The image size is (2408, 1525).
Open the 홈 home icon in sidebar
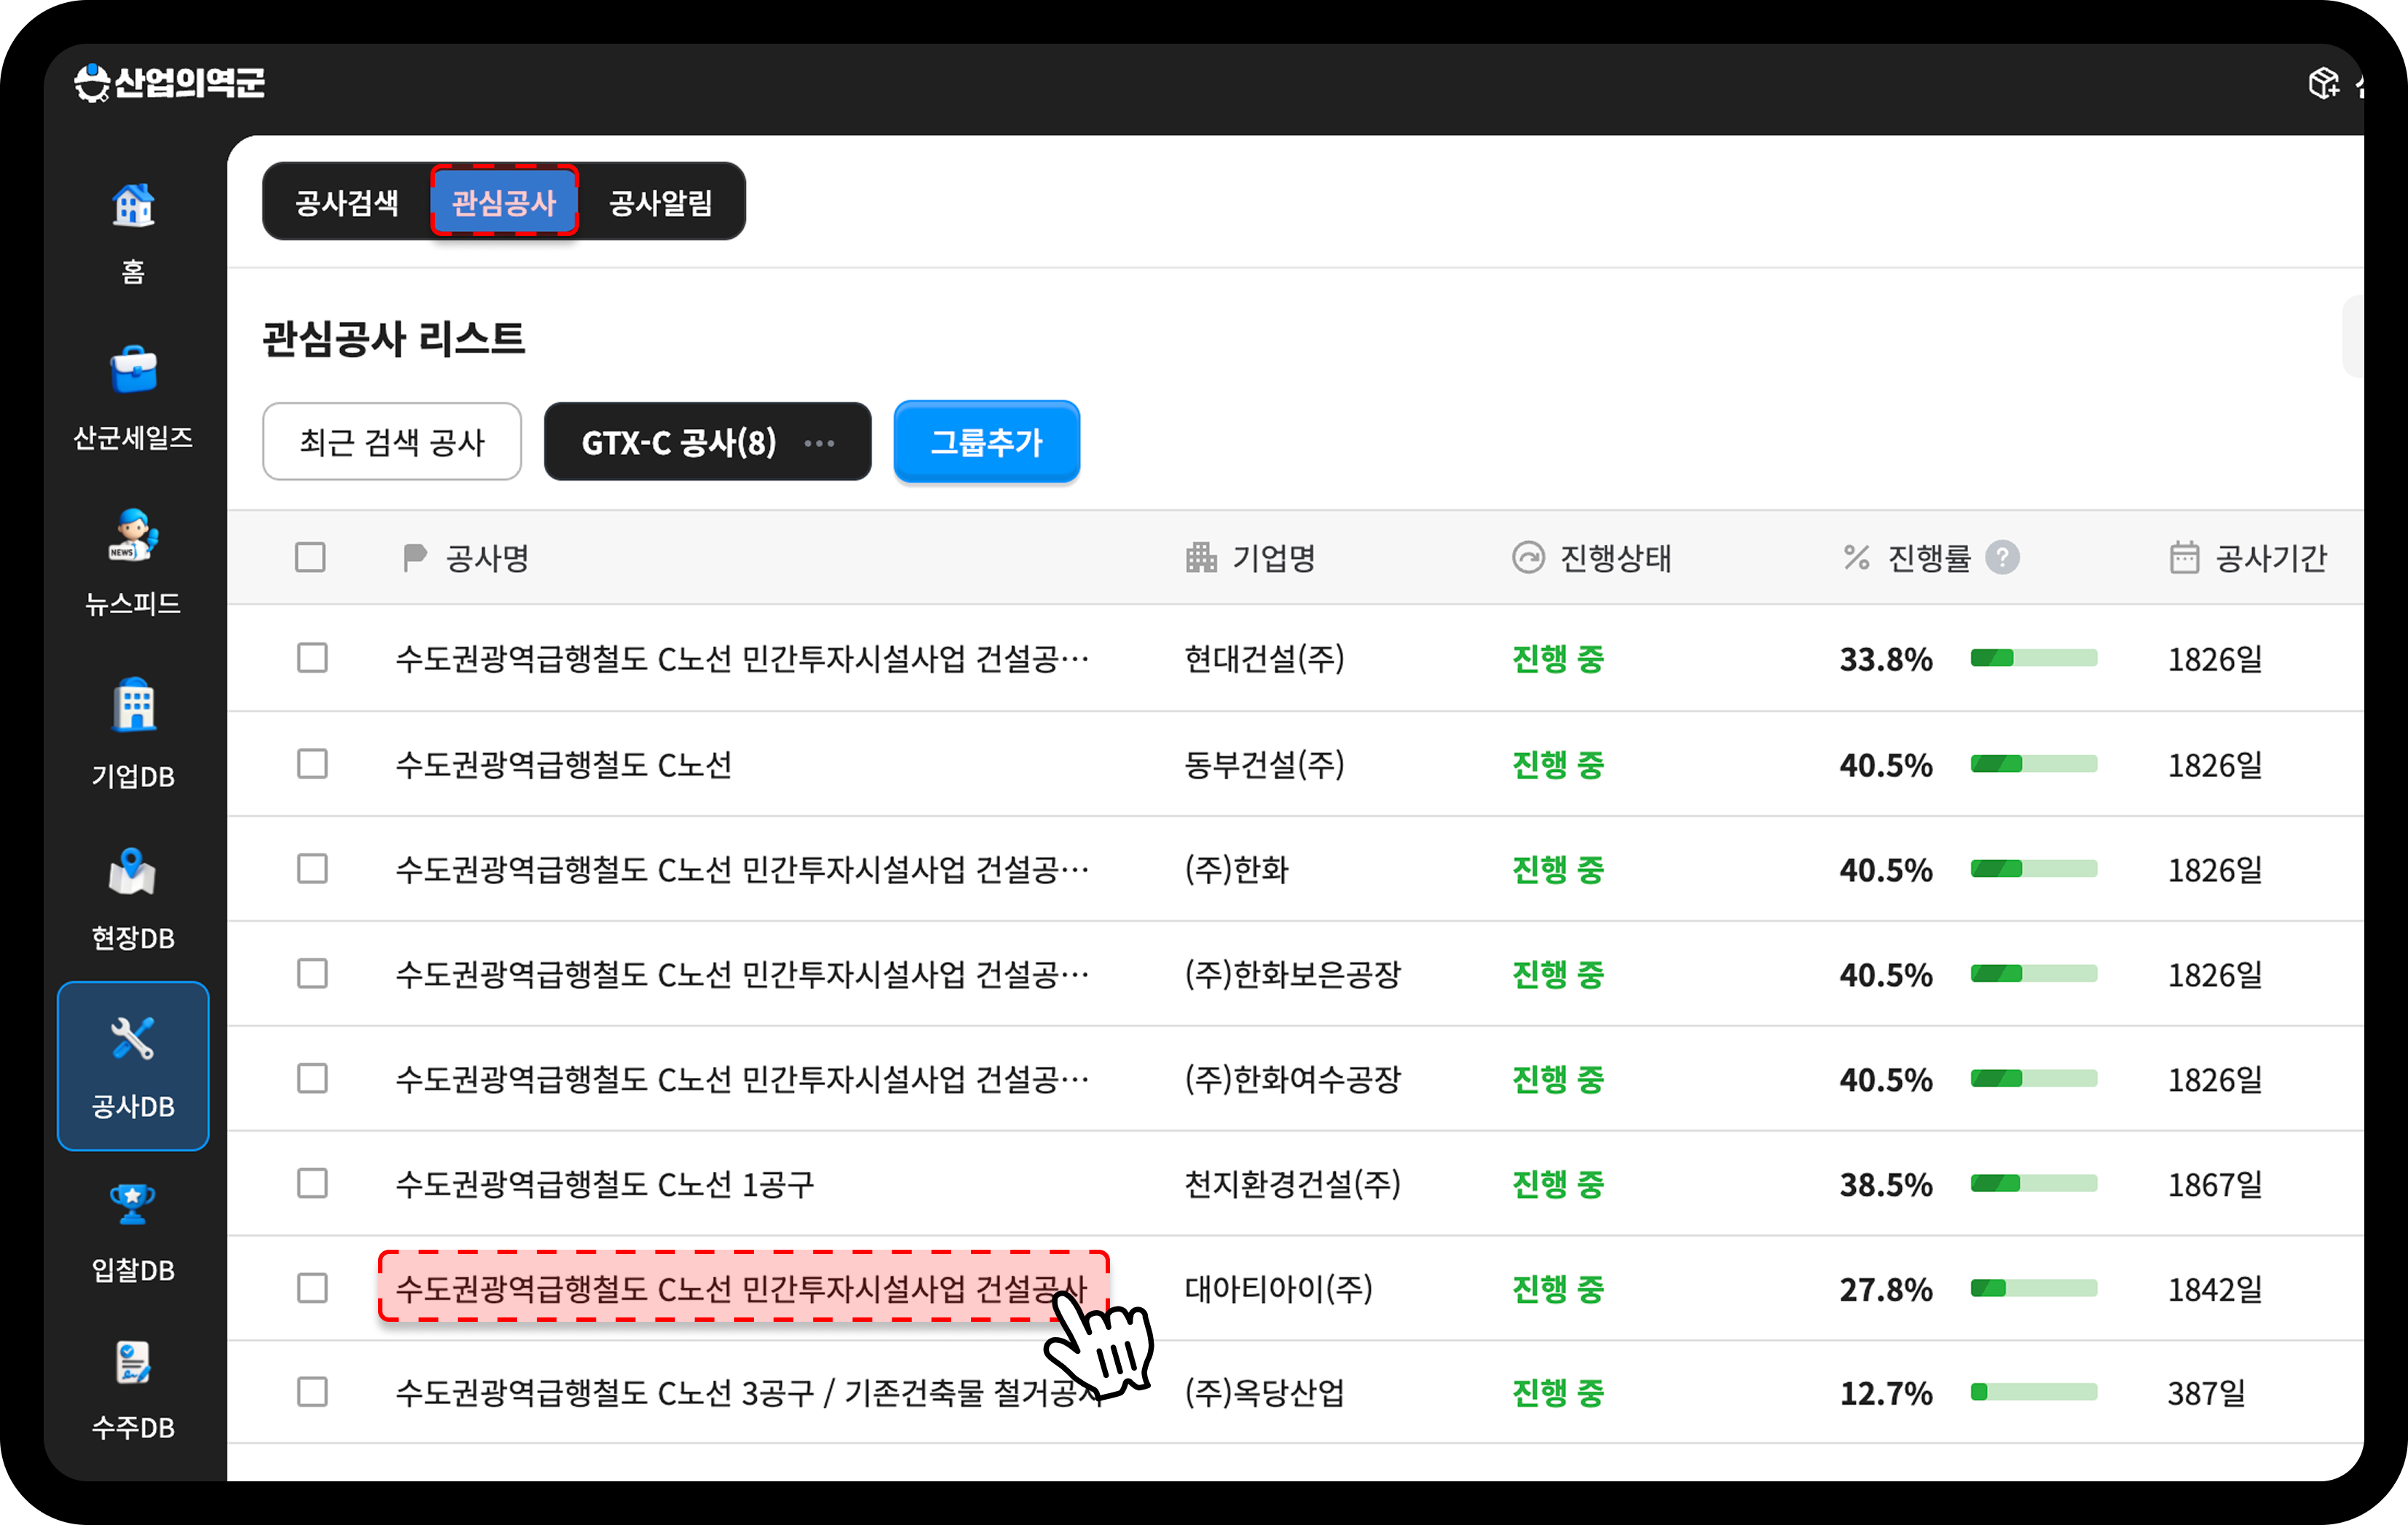(x=133, y=206)
